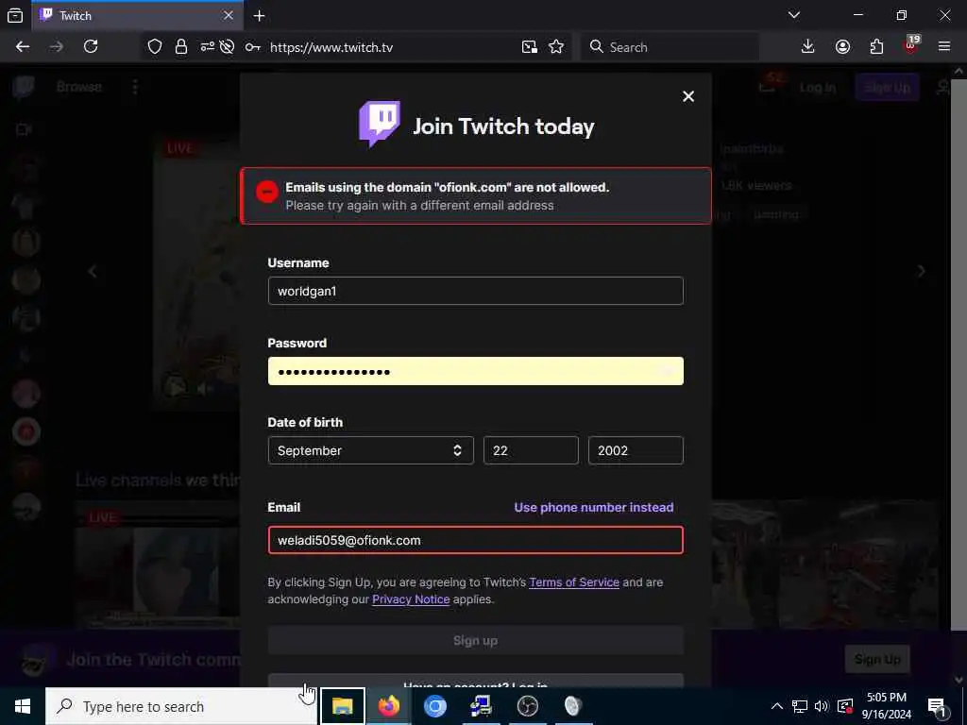The height and width of the screenshot is (725, 967).
Task: Open the Firefox account icon
Action: [842, 47]
